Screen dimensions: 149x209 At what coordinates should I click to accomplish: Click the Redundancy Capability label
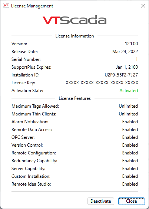point(34,161)
